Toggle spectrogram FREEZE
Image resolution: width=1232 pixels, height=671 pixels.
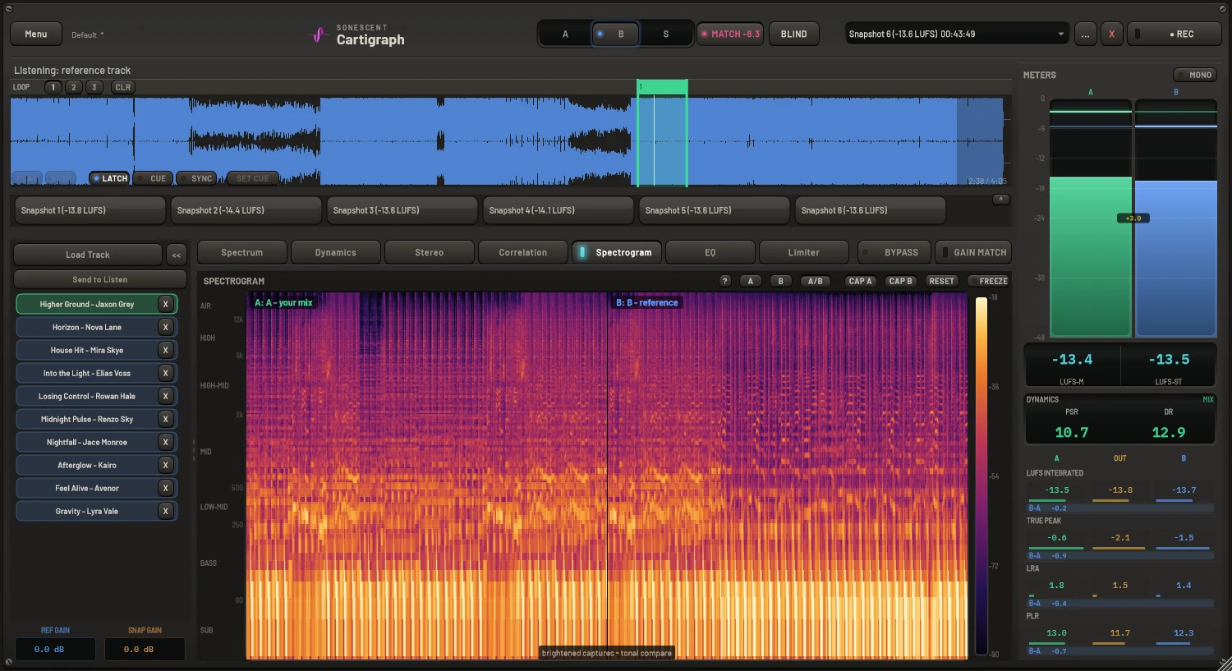(988, 281)
